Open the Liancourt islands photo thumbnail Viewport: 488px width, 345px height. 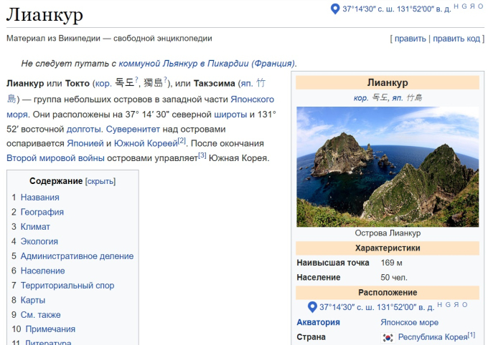pyautogui.click(x=388, y=167)
